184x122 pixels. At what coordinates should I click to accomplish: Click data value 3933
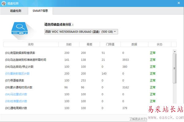(125, 60)
